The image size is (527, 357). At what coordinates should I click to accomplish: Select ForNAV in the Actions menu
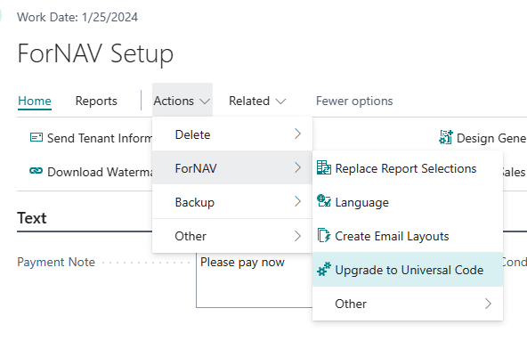(x=232, y=167)
